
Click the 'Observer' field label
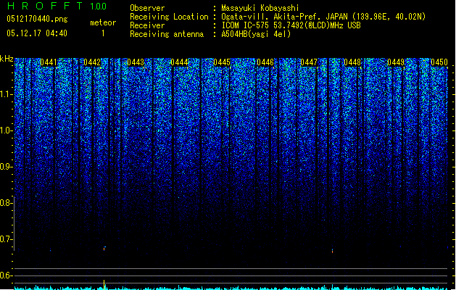[147, 8]
